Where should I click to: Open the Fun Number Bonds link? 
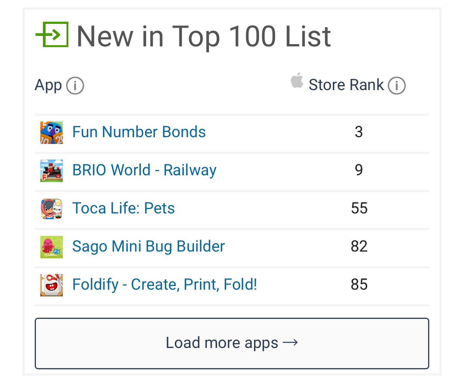[139, 132]
